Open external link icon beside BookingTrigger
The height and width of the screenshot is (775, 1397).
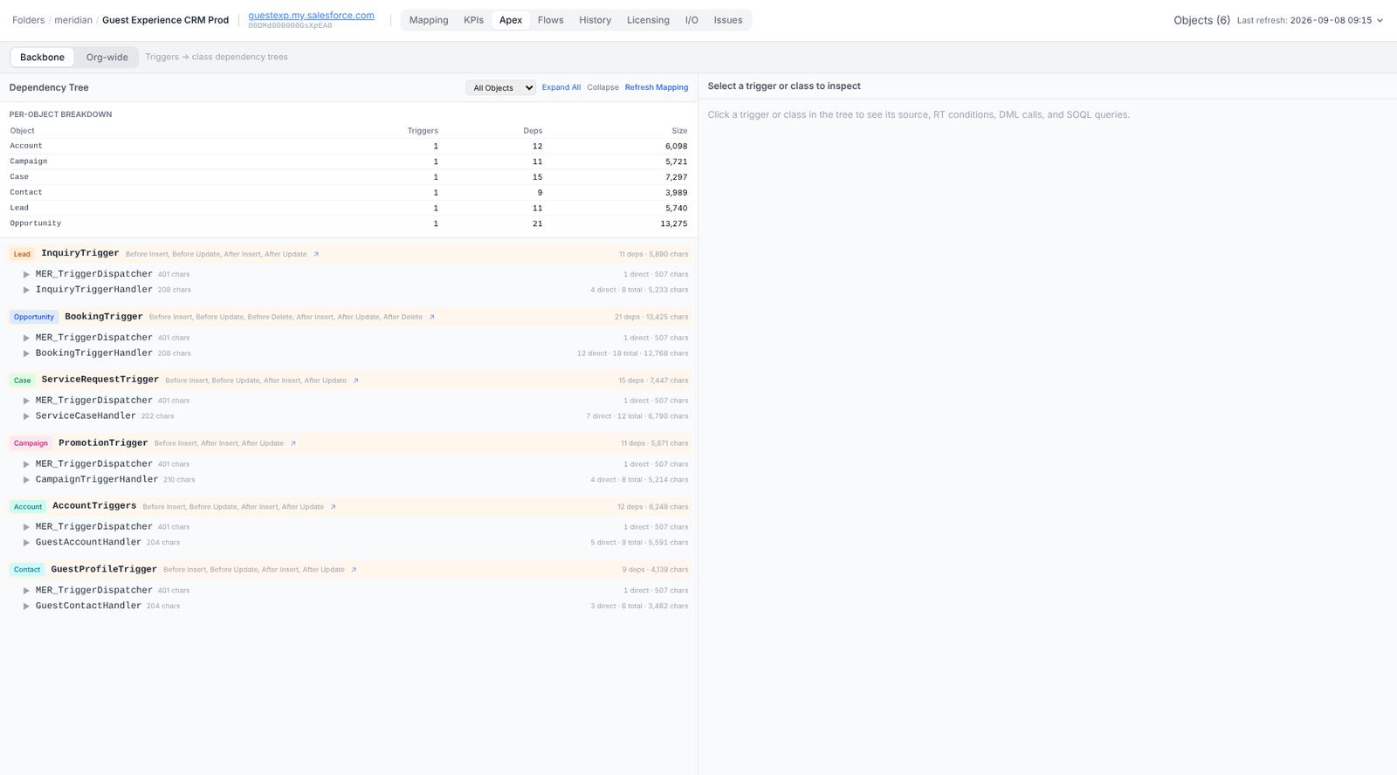[431, 317]
